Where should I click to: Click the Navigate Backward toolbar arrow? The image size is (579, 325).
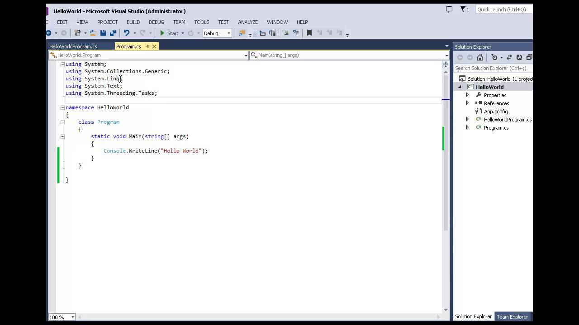click(x=48, y=33)
